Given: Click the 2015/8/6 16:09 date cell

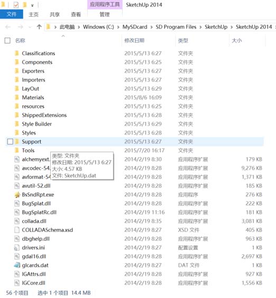Looking at the screenshot, I should (x=143, y=97).
